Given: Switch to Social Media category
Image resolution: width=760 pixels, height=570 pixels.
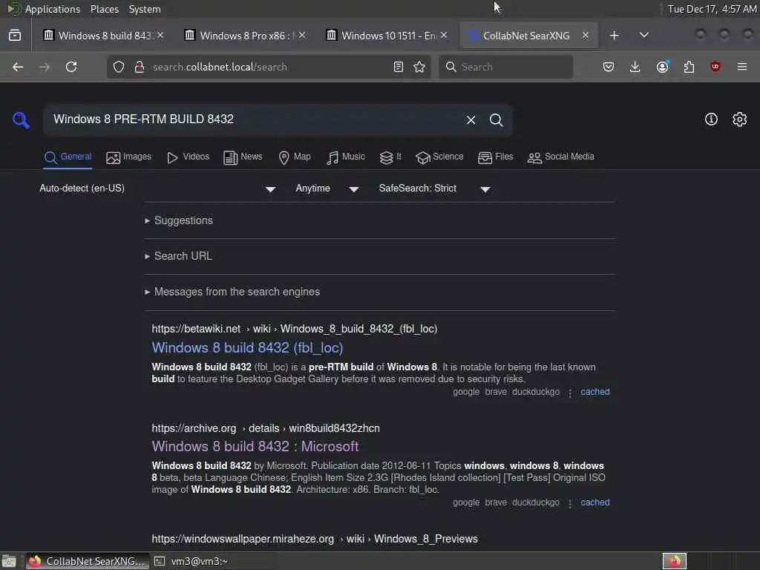Looking at the screenshot, I should pos(561,157).
